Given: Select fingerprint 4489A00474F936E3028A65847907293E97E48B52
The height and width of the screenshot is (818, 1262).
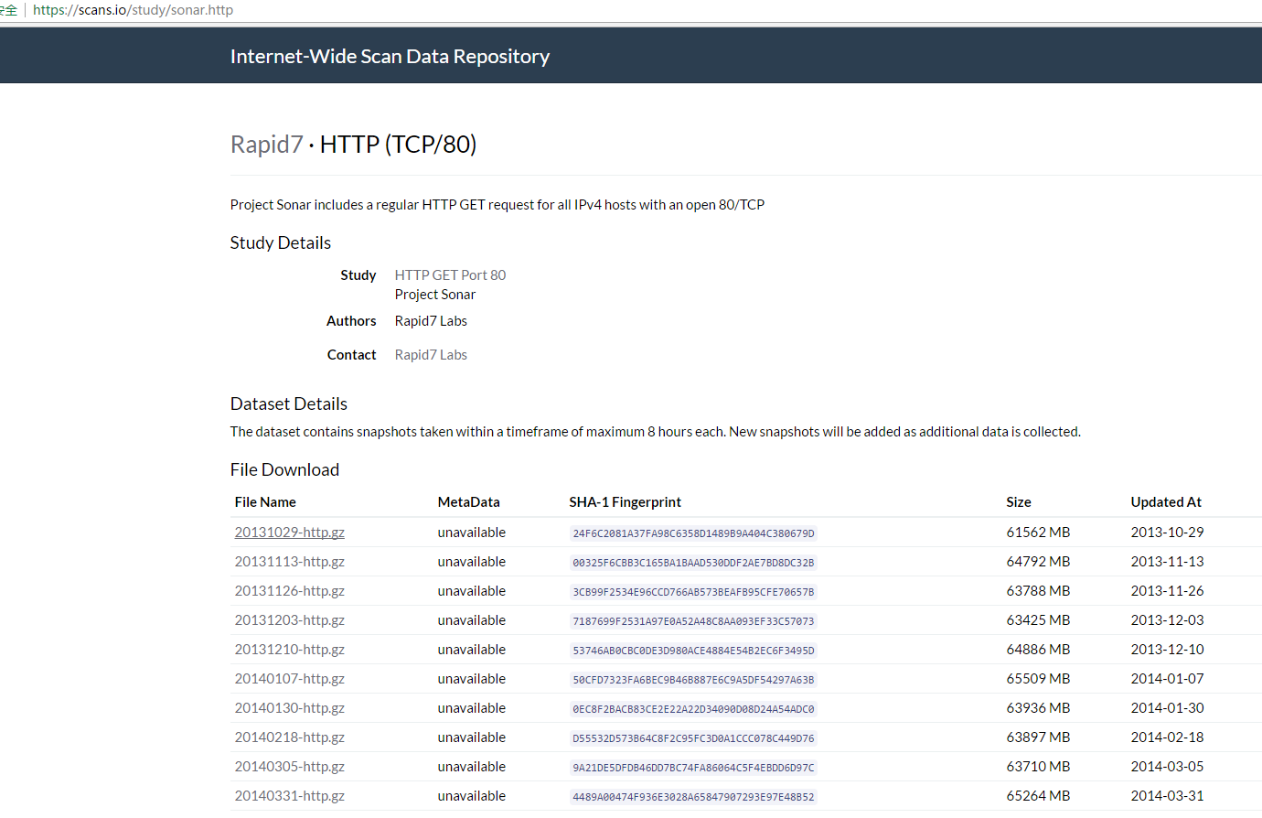Looking at the screenshot, I should tap(693, 797).
